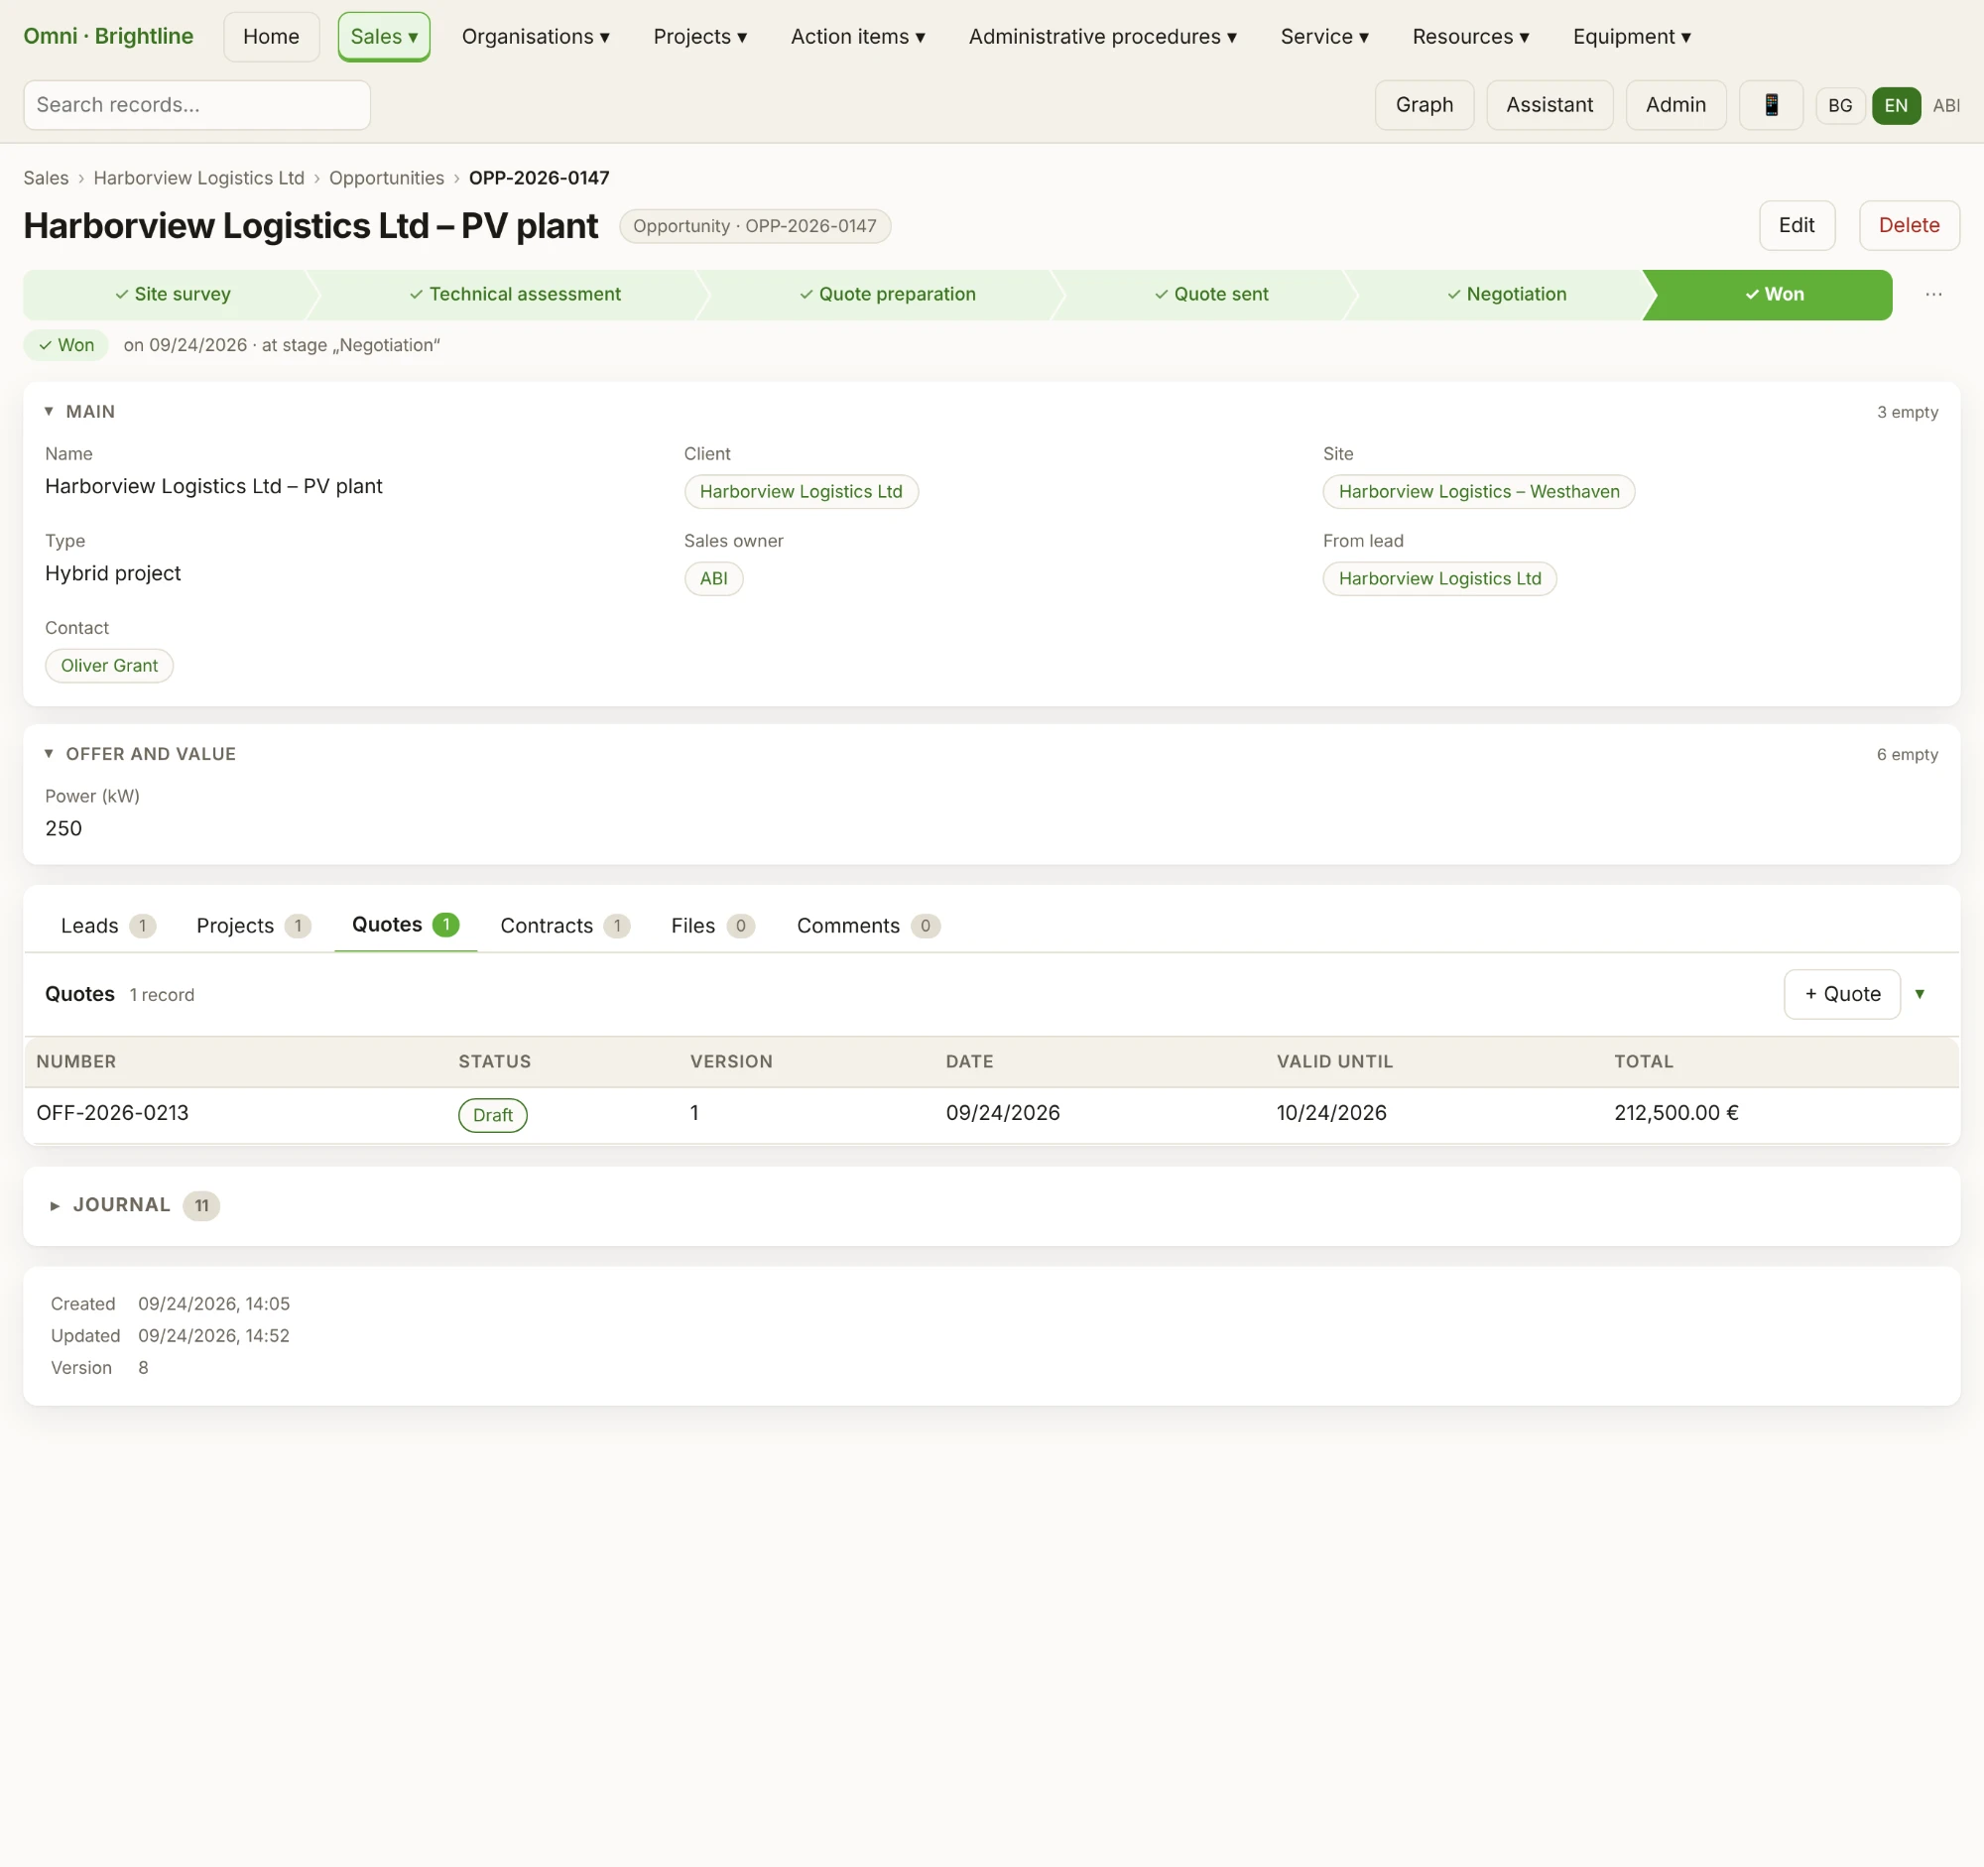Select the Quote sent stage
This screenshot has height=1867, width=1984.
[1210, 295]
